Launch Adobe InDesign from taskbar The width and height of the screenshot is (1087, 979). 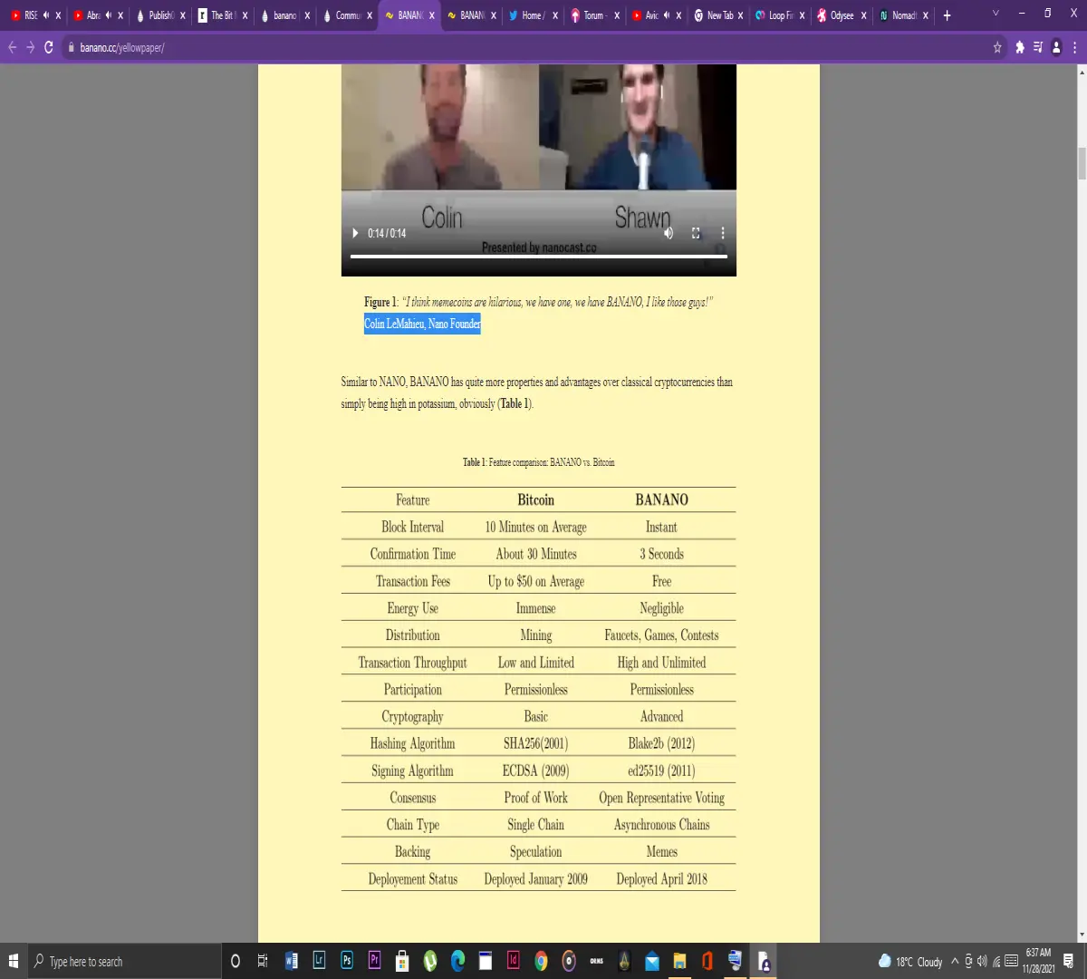tap(514, 961)
